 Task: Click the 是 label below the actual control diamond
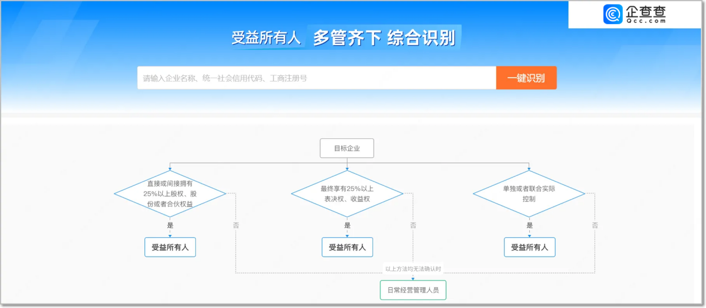(529, 225)
